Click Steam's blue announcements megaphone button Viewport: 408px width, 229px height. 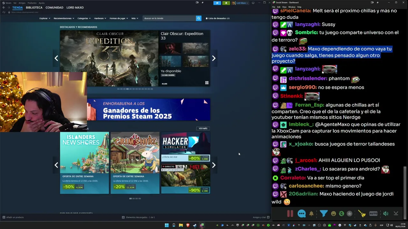pos(217,3)
